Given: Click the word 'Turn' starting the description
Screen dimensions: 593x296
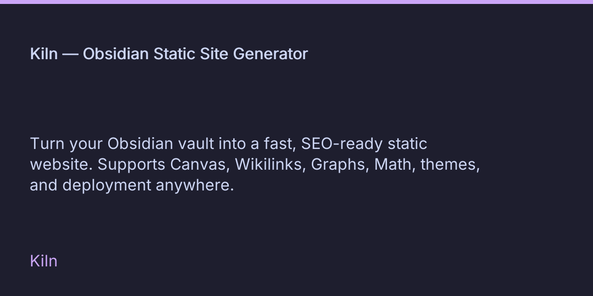Looking at the screenshot, I should coord(47,144).
